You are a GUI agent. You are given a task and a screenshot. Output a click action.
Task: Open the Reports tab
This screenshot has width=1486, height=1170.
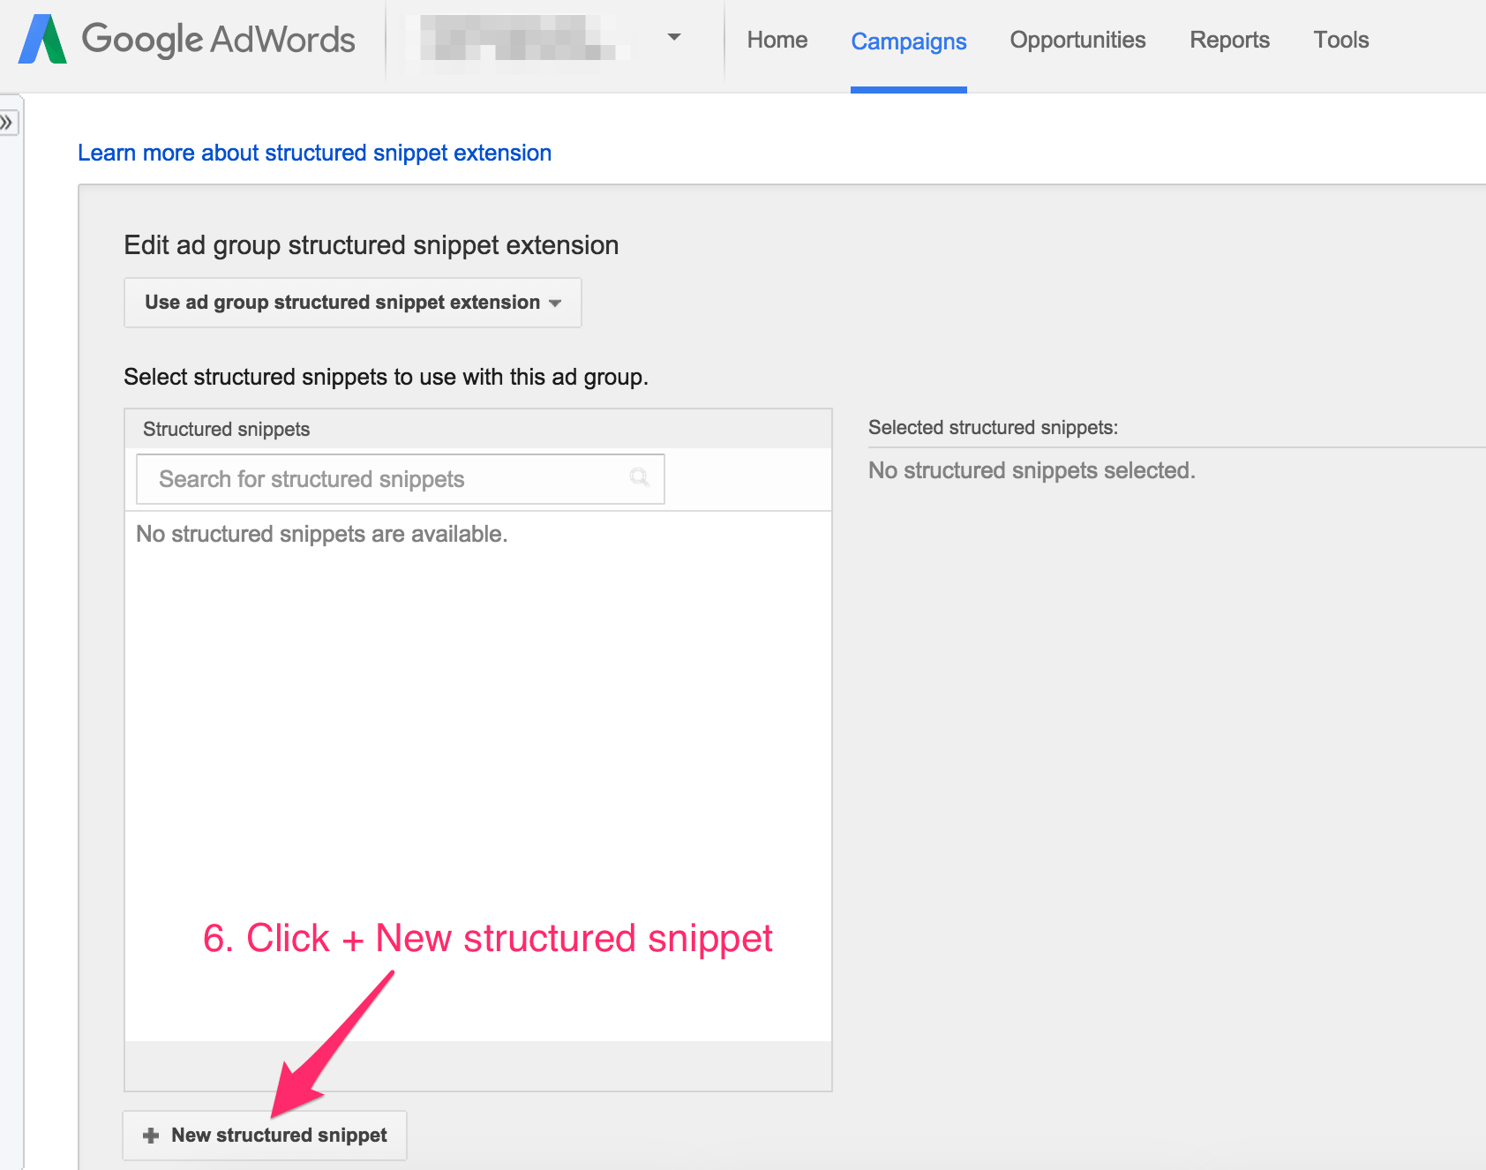click(x=1229, y=40)
